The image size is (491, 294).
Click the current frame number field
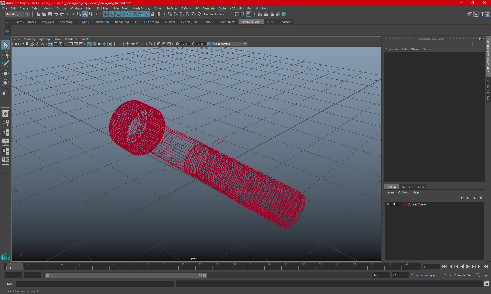[431, 267]
